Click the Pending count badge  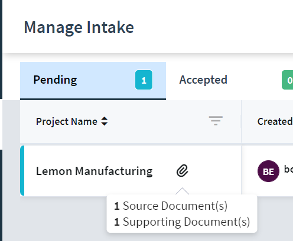coord(144,80)
